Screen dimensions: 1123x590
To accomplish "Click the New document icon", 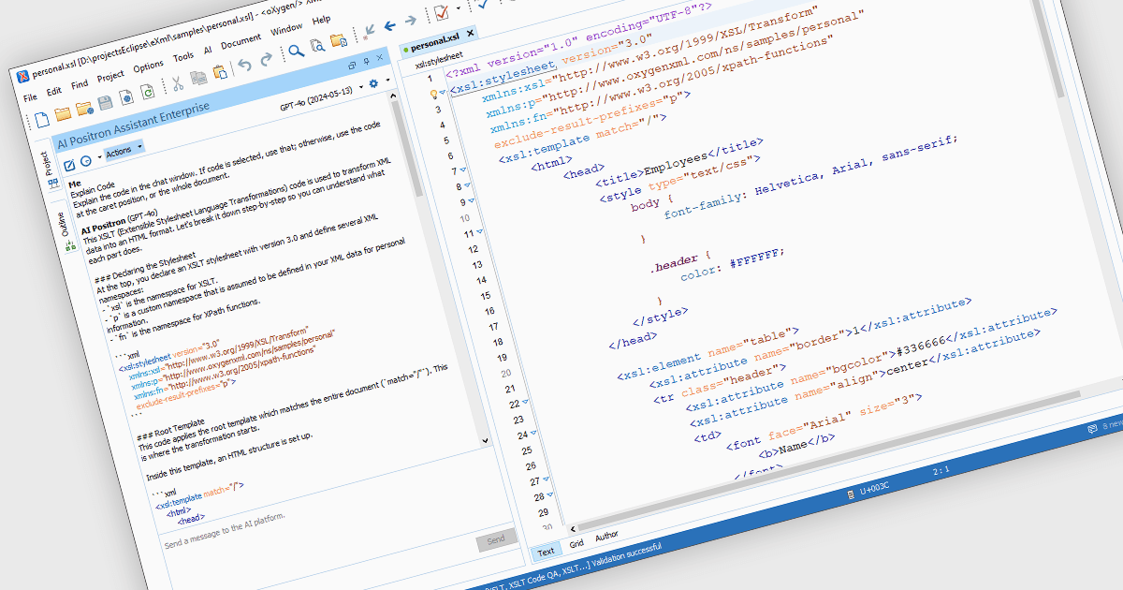I will [x=42, y=120].
